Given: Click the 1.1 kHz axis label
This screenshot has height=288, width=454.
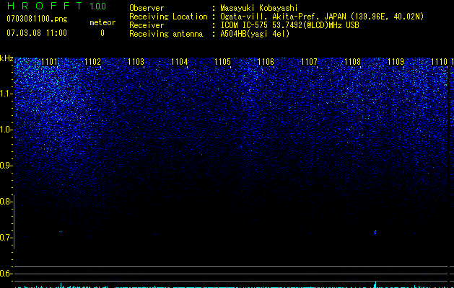Looking at the screenshot, I should (x=6, y=94).
